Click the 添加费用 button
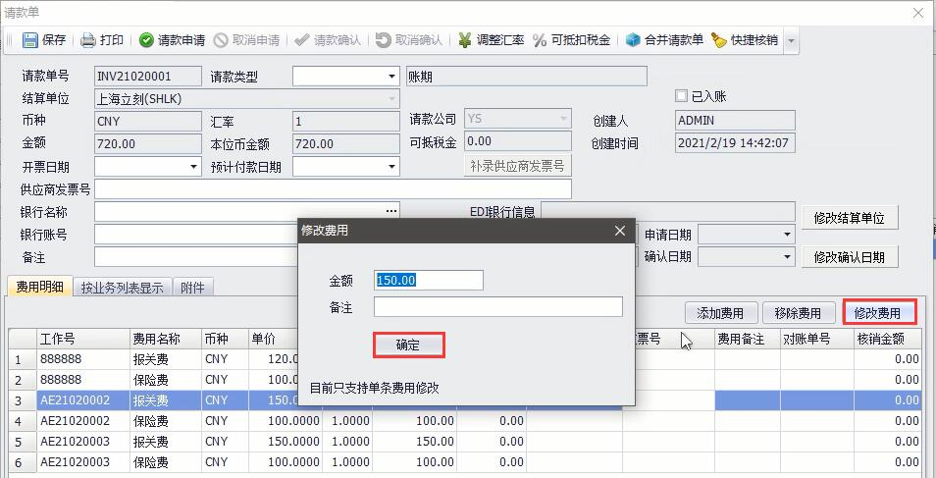Screen dimensions: 936x478 [720, 313]
